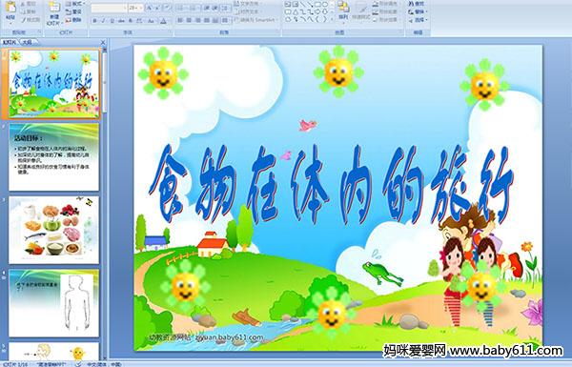Open the Layout (版式) dropdown
This screenshot has width=572, height=367.
[x=74, y=4]
